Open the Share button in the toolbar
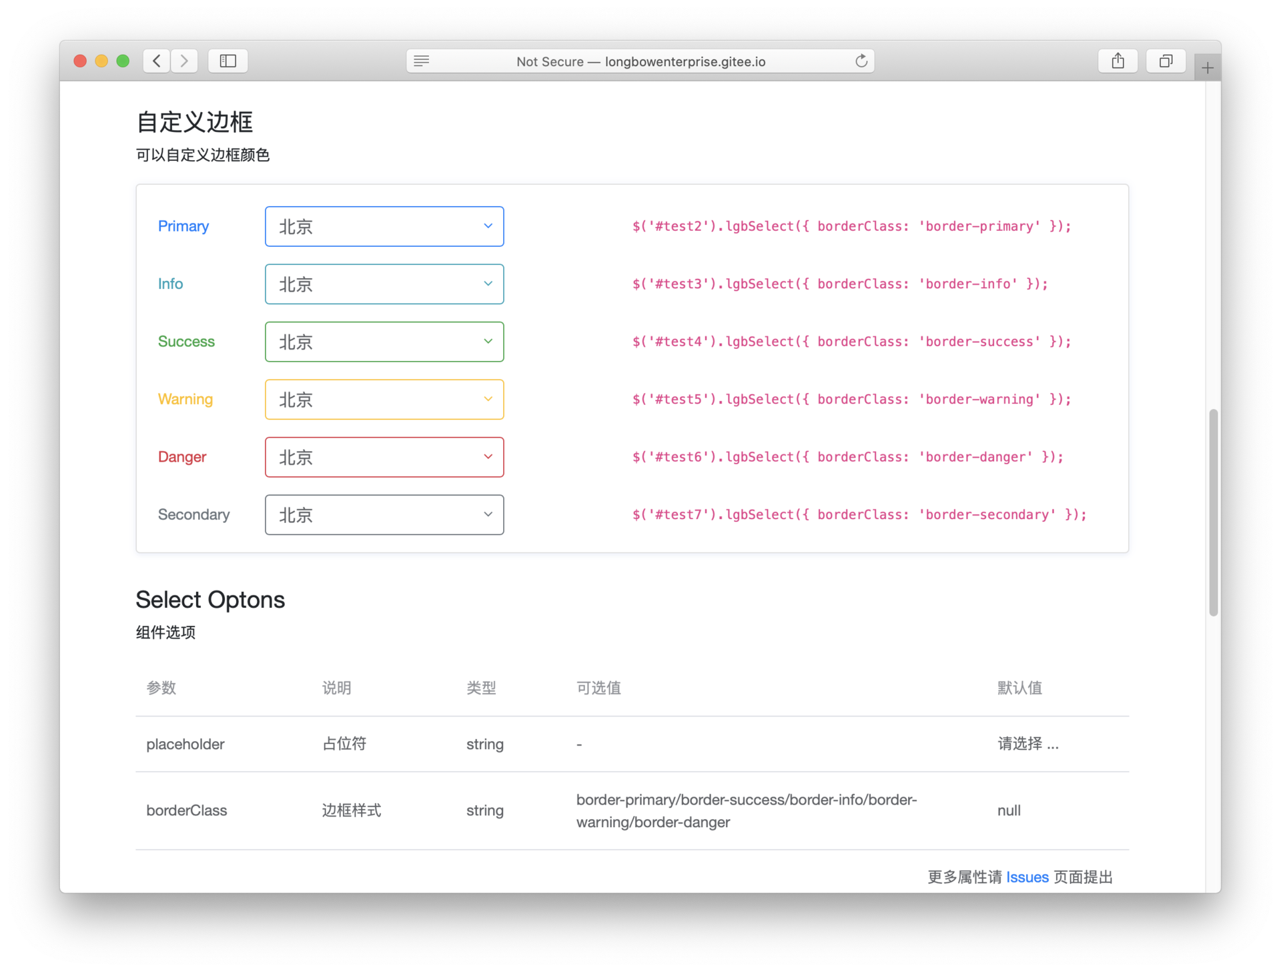 point(1118,61)
